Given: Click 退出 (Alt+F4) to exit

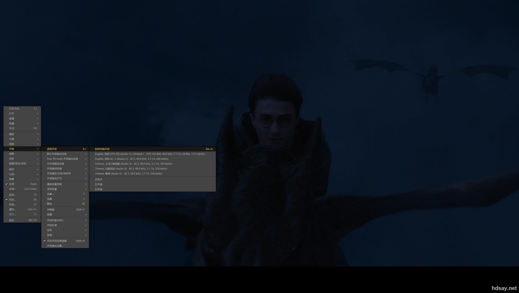Looking at the screenshot, I should coord(22,220).
